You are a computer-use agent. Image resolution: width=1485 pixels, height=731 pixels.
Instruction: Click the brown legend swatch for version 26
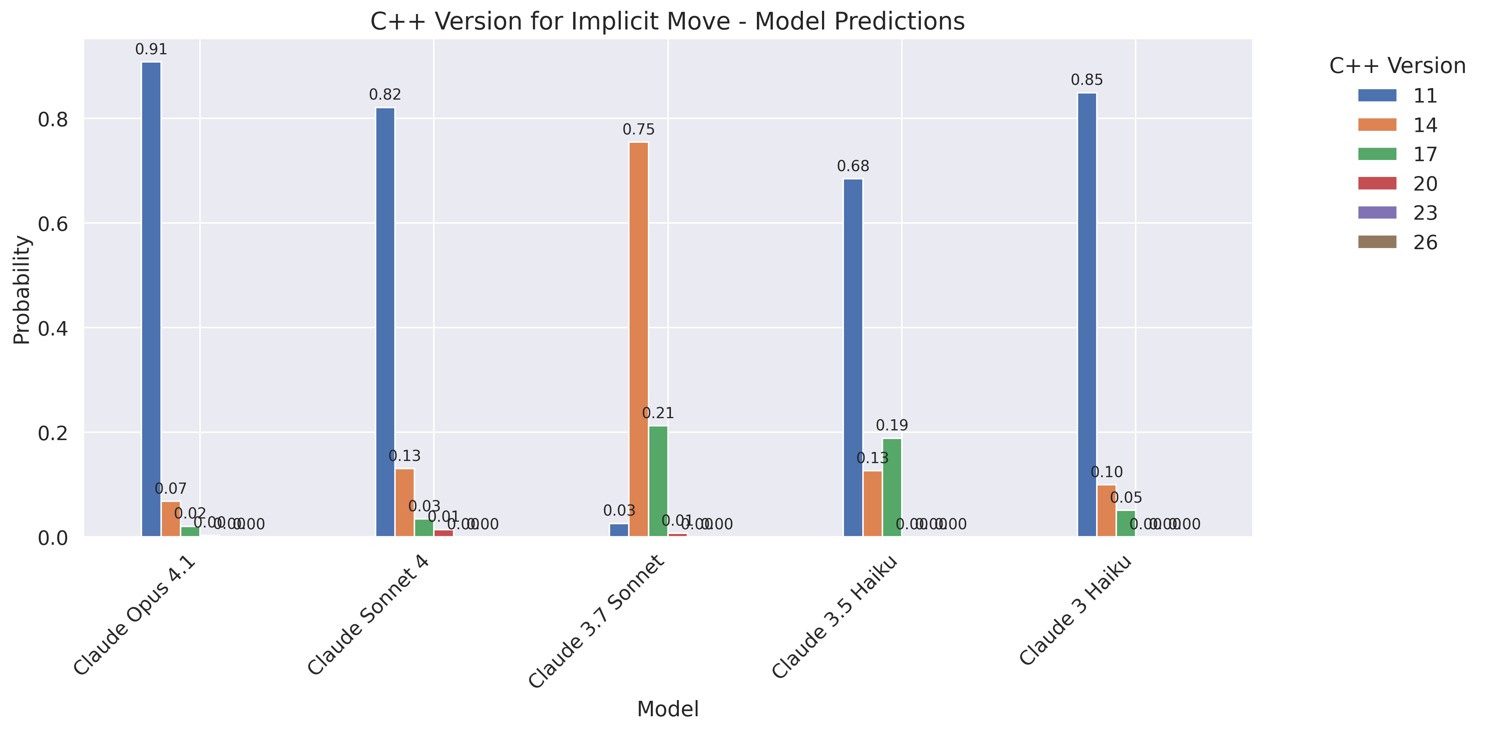(x=1377, y=242)
